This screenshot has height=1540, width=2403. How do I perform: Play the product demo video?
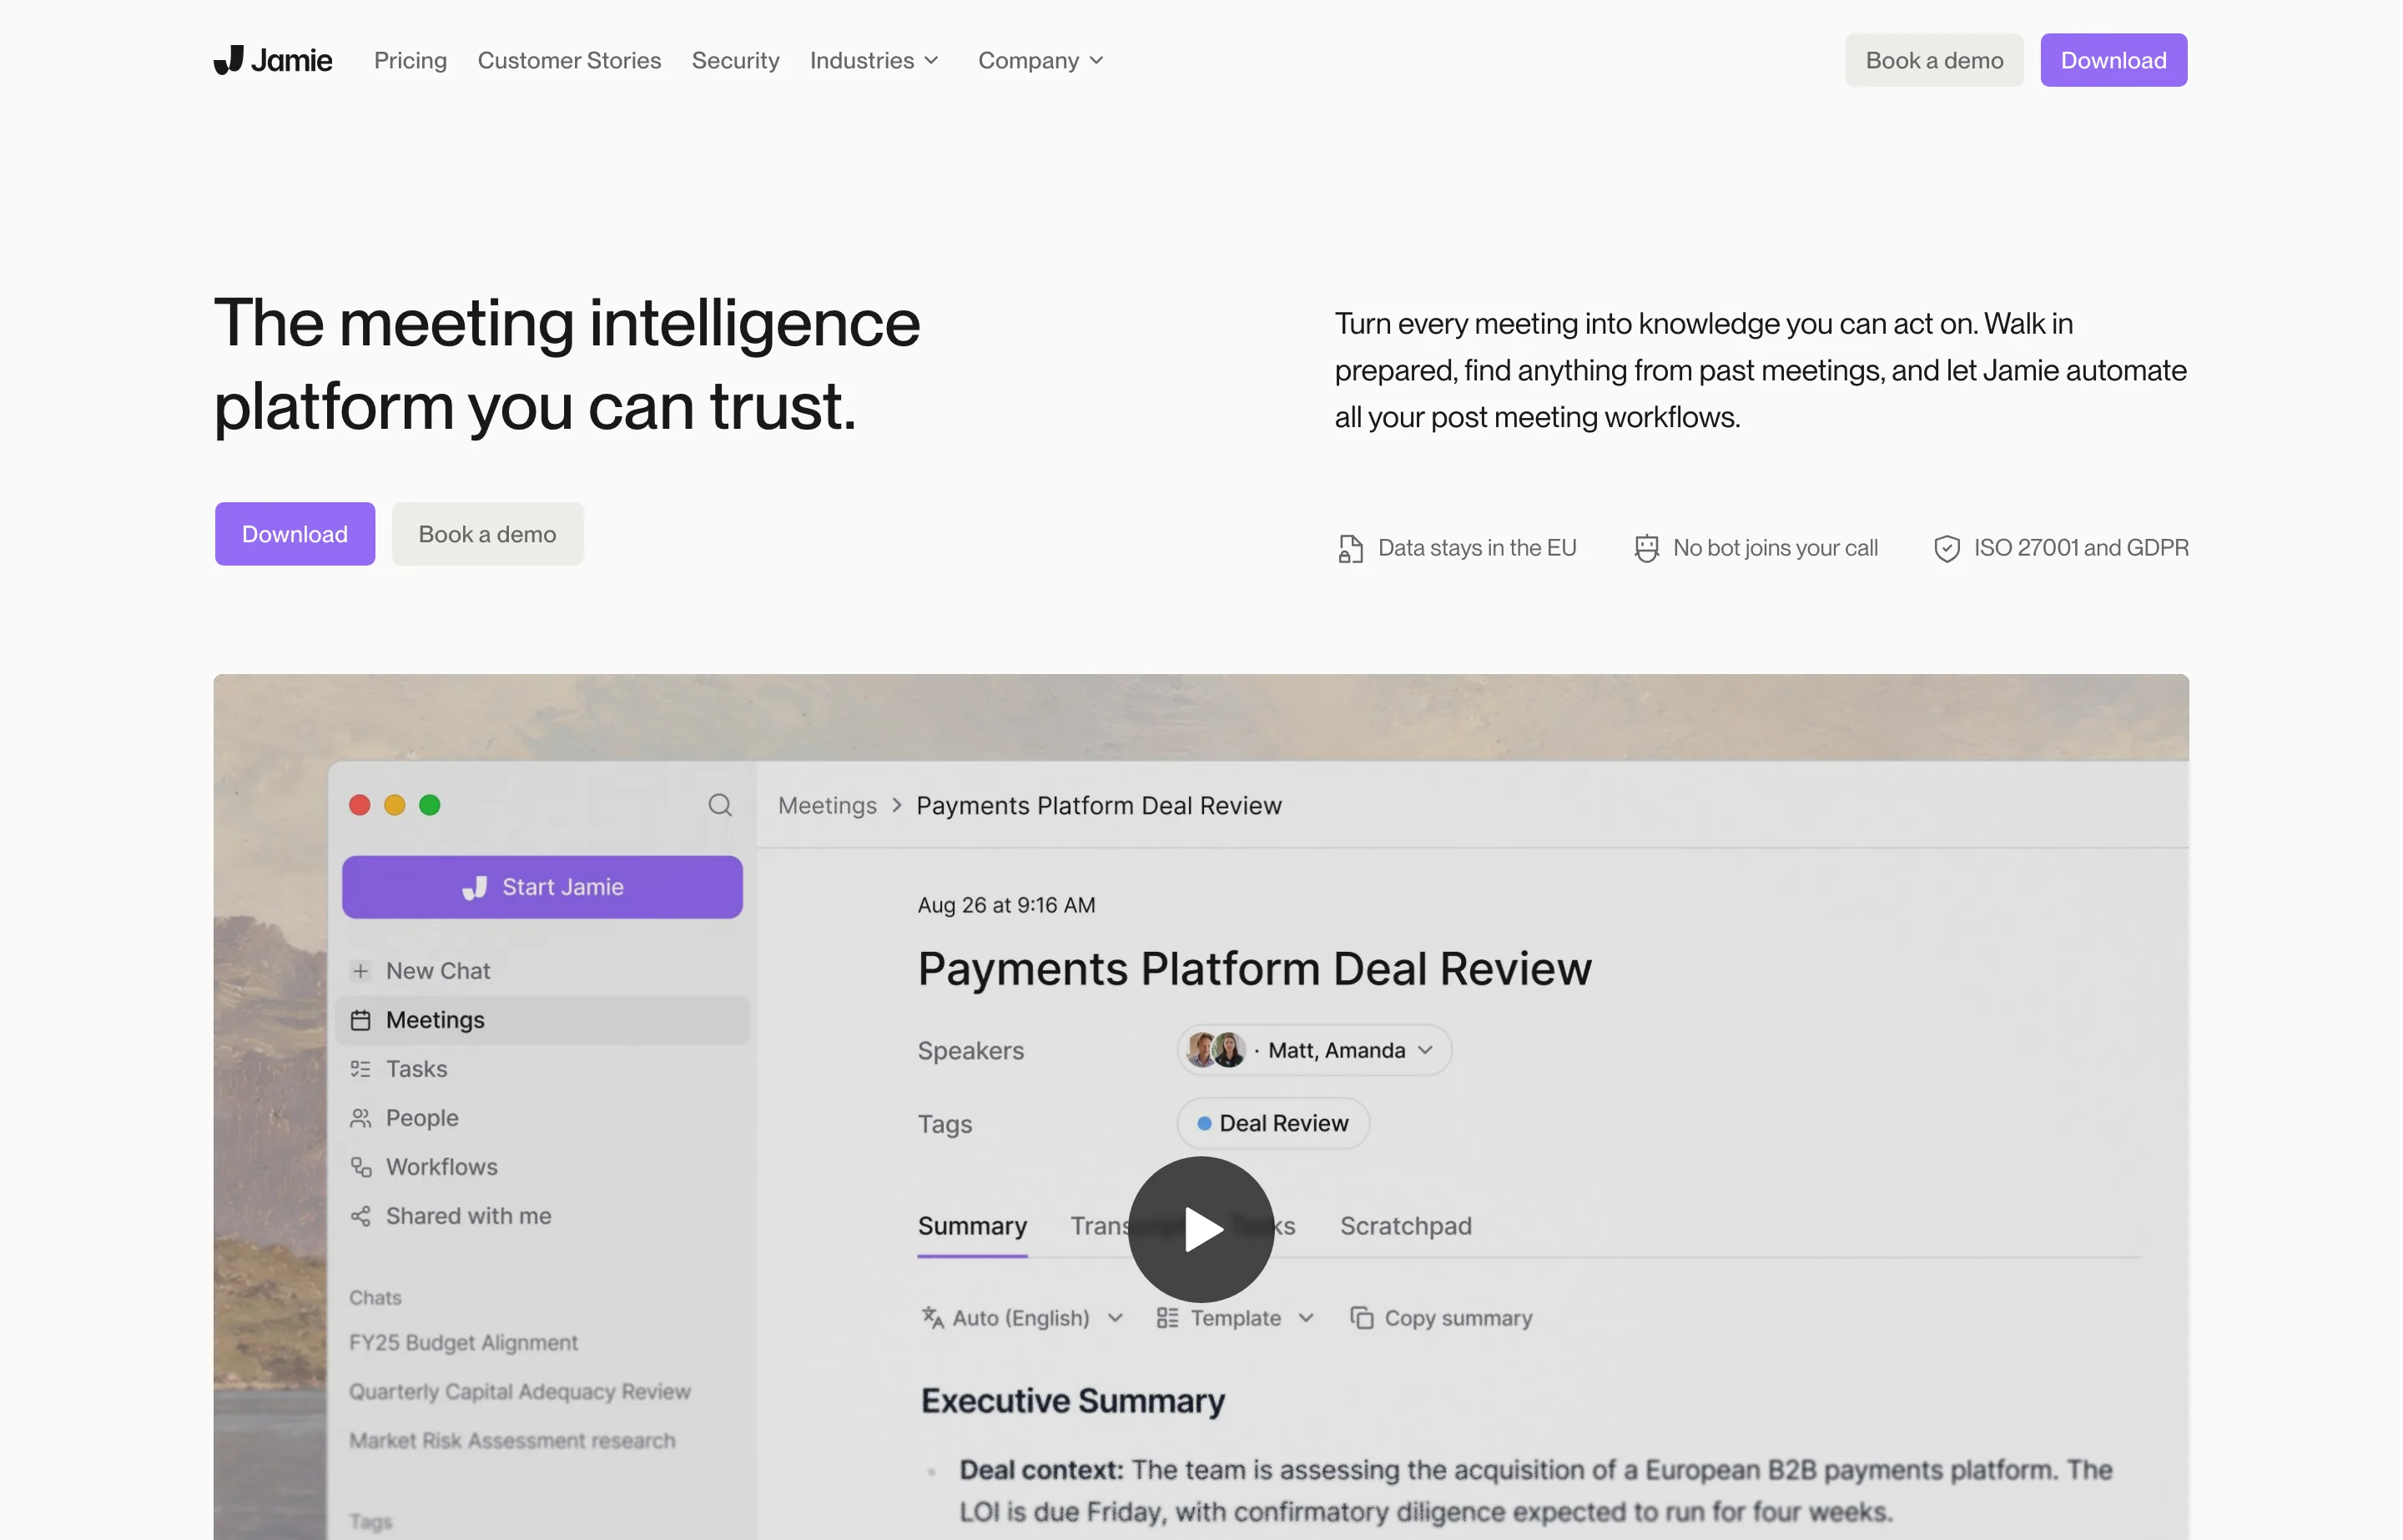1201,1229
